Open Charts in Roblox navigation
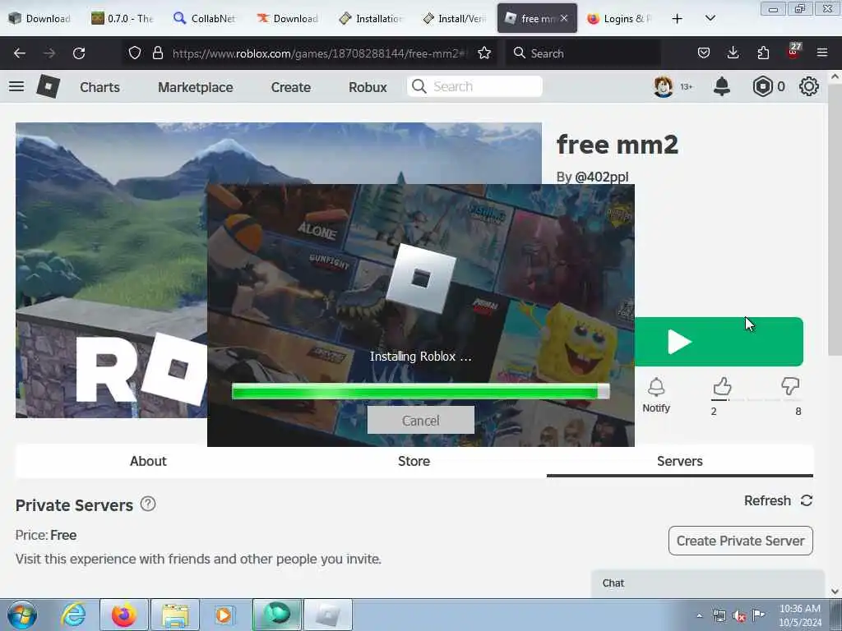 coord(99,87)
